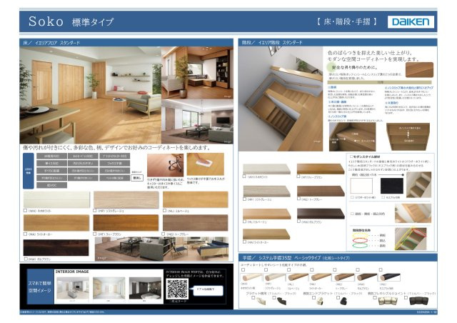The height and width of the screenshot is (323, 457).
Task: Click the 階段 イエリア階段 スタンダード section header
Action: (x=338, y=42)
